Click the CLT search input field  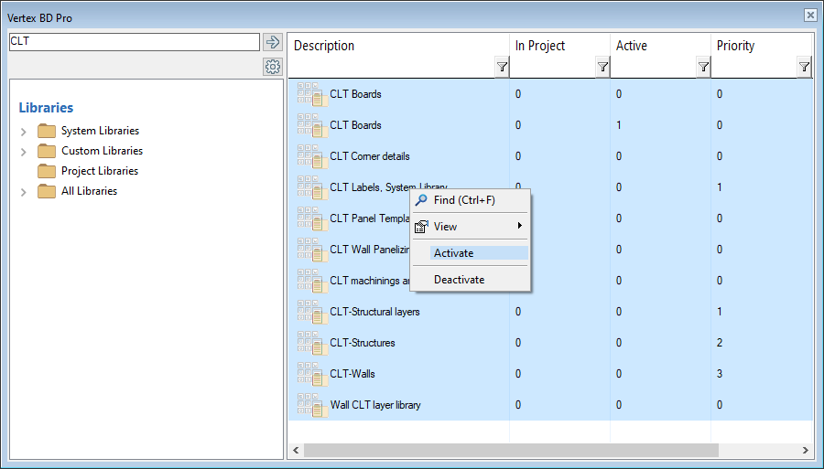pos(134,42)
